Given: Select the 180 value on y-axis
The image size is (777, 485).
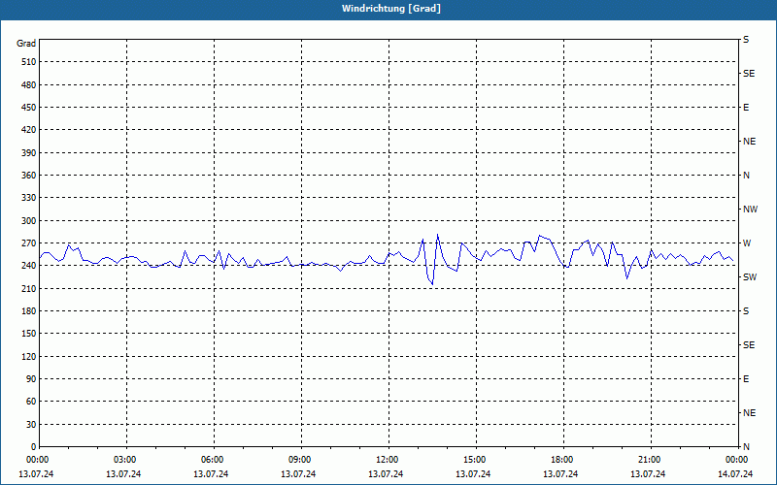Looking at the screenshot, I should pyautogui.click(x=29, y=311).
